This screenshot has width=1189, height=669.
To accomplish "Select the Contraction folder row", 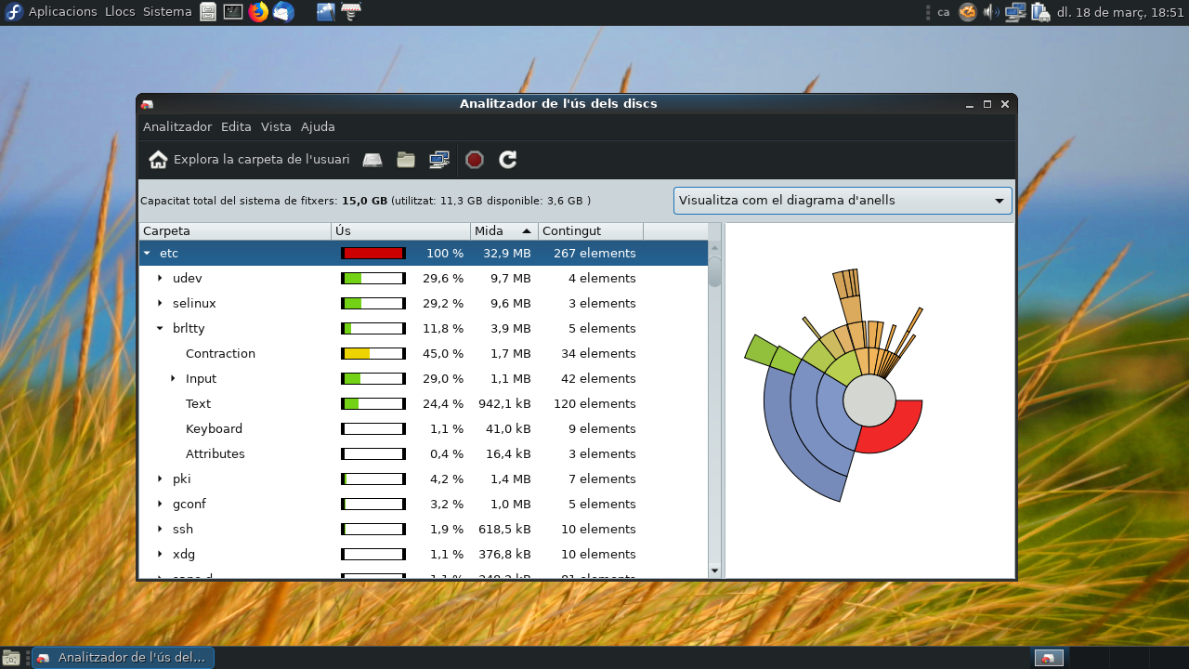I will (x=424, y=353).
